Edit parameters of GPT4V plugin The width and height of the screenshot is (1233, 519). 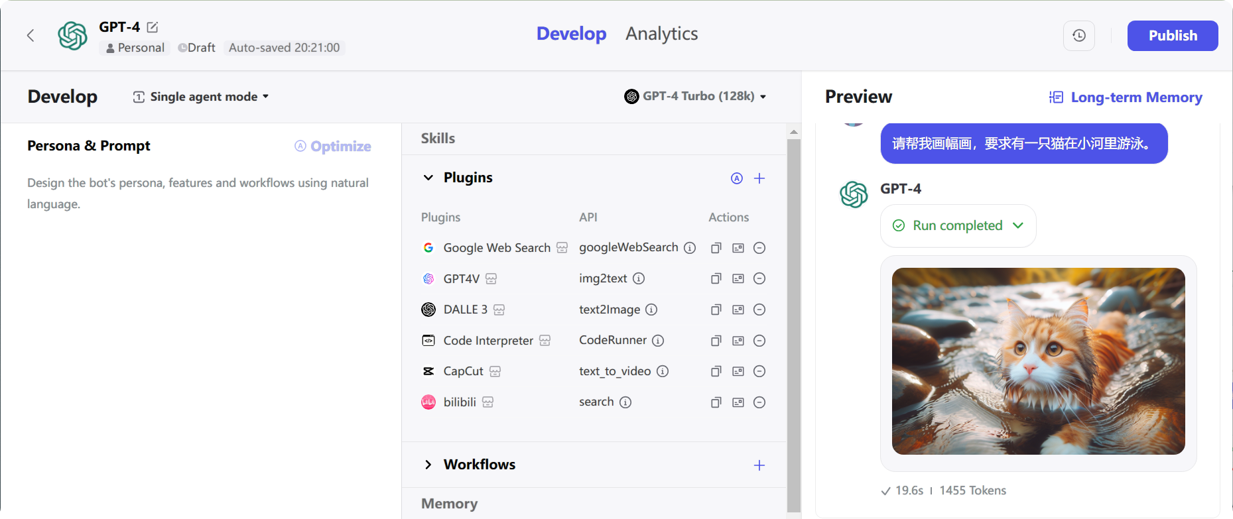[x=738, y=278]
